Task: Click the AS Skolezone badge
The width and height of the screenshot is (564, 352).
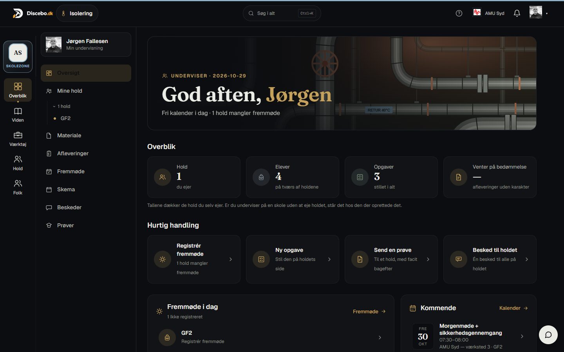Action: 18,57
